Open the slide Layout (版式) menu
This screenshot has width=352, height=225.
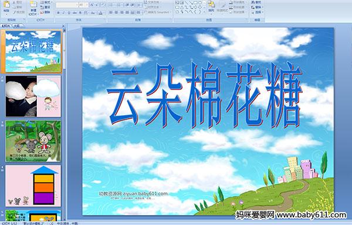click(x=46, y=2)
